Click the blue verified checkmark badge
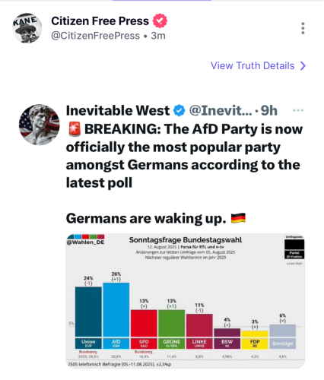This screenshot has height=380, width=324. point(179,111)
